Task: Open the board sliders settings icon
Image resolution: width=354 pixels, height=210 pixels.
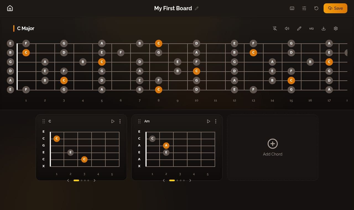Action: 304,8
